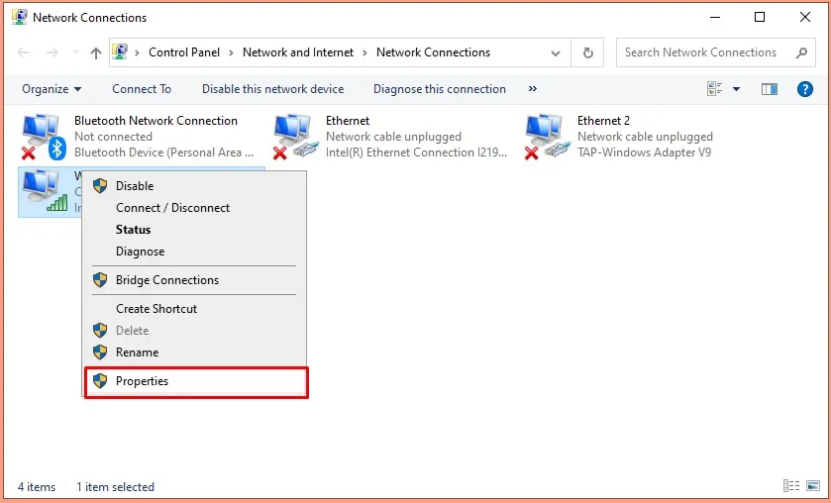Image resolution: width=831 pixels, height=503 pixels.
Task: Click the refresh address bar icon
Action: [588, 53]
